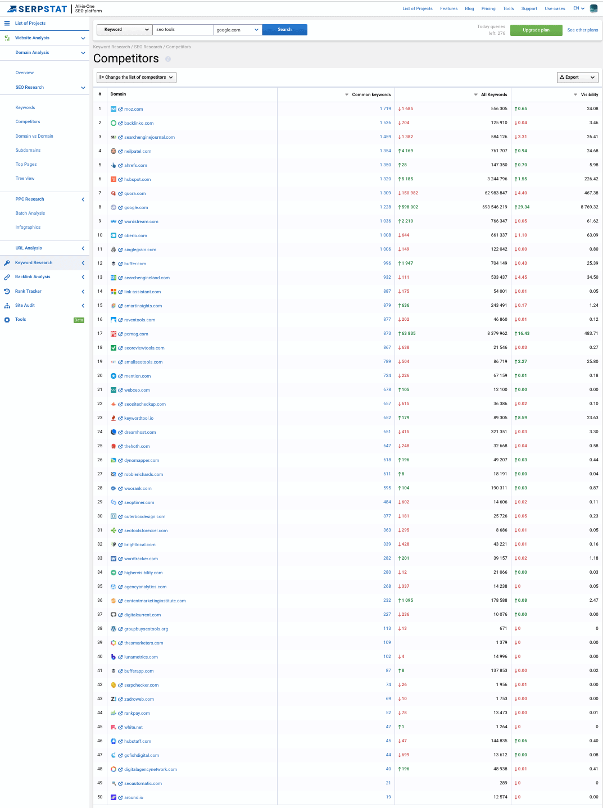Open the Keyword search type dropdown
Viewport: 603px width, 808px height.
click(125, 30)
